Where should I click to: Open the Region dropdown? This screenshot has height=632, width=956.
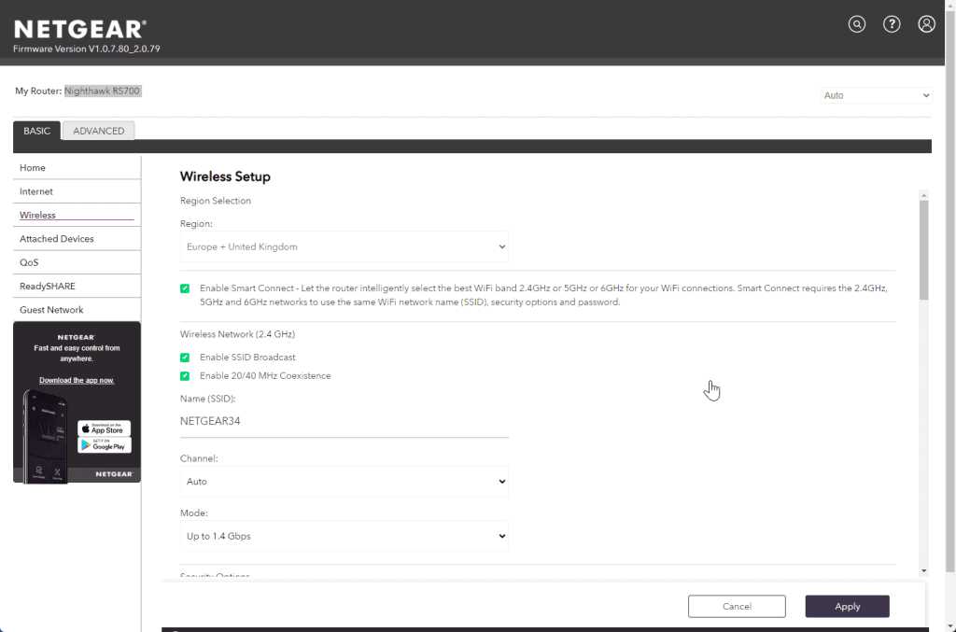[344, 247]
